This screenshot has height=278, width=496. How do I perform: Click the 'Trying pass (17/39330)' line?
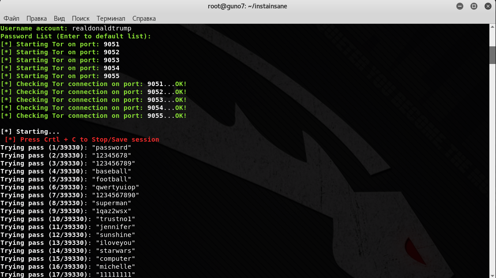point(68,274)
